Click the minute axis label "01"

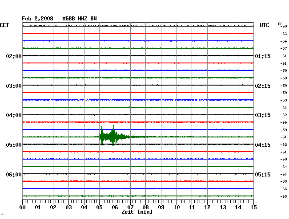[x=38, y=207]
